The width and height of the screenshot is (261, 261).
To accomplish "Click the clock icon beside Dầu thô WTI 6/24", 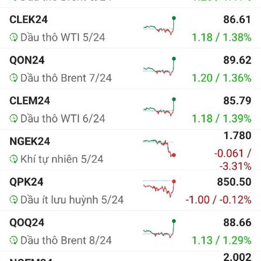I will pos(13,118).
